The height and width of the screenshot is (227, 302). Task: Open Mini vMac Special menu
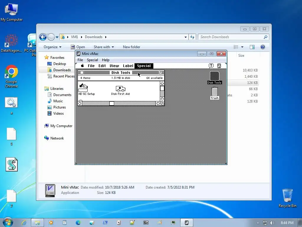92,60
